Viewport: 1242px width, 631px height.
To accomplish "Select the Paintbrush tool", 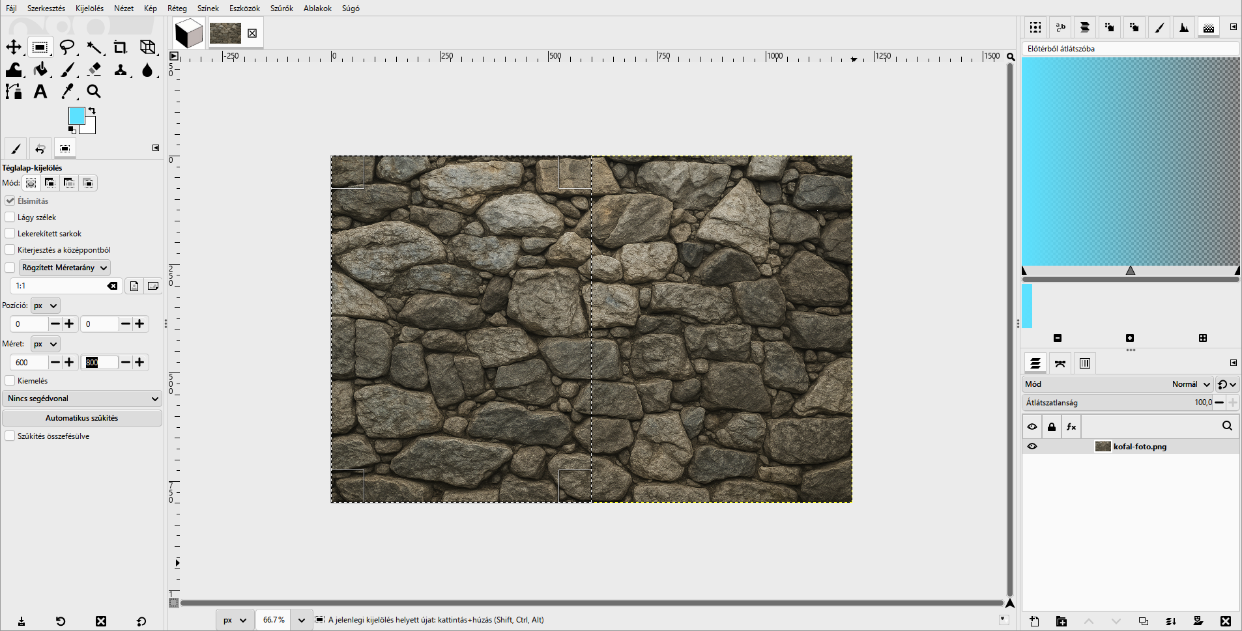I will (68, 70).
